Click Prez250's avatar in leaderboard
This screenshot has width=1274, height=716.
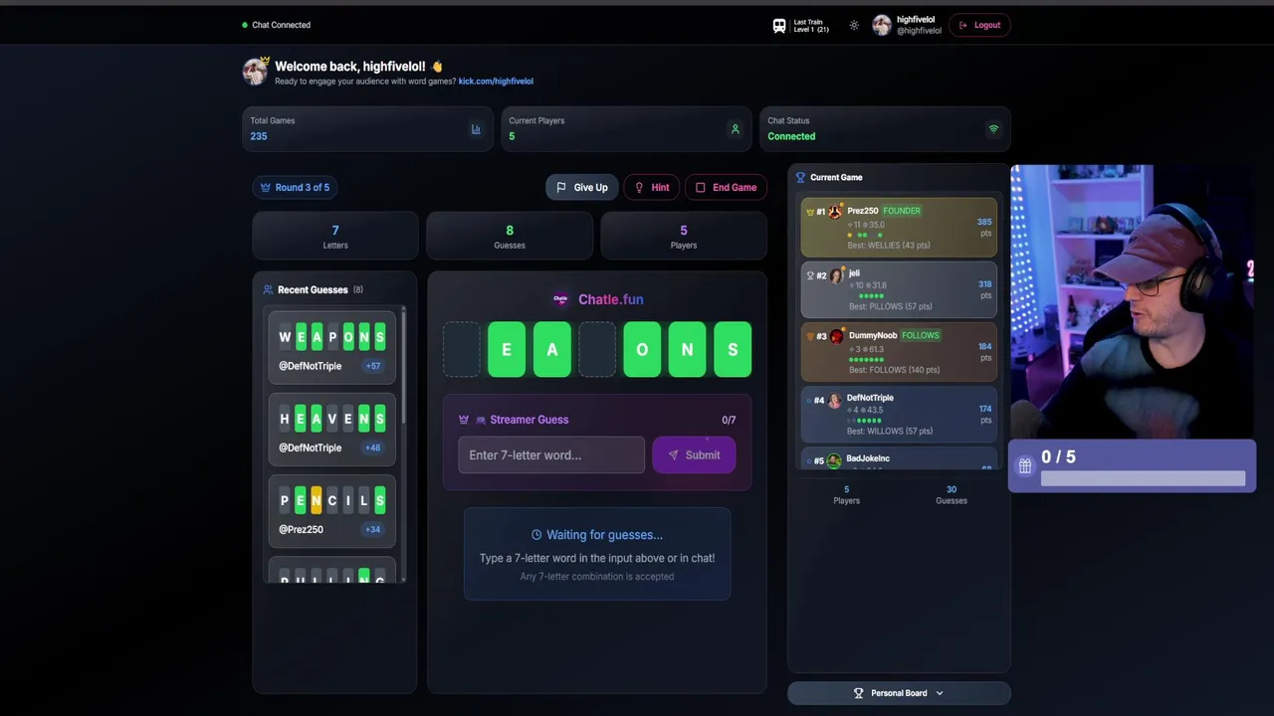[x=836, y=211]
